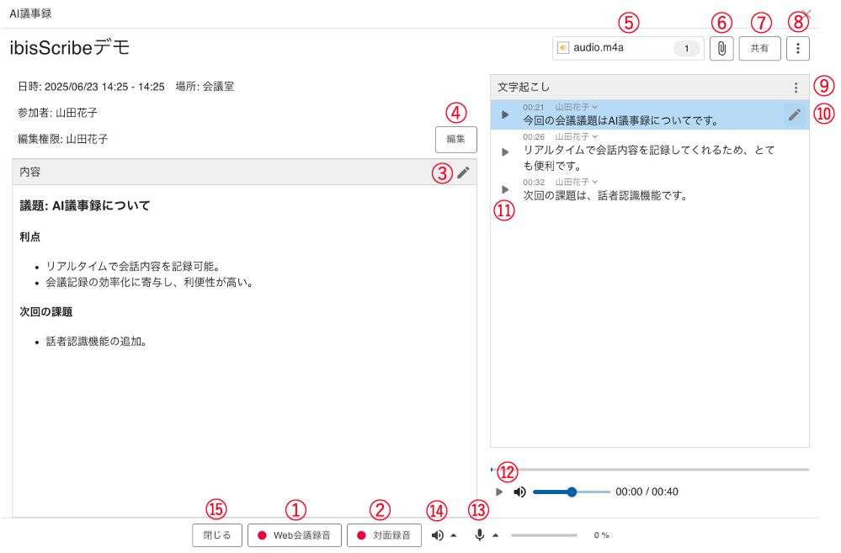Click the speaker output icon in the bottom toolbar
841x553 pixels.
[x=437, y=534]
